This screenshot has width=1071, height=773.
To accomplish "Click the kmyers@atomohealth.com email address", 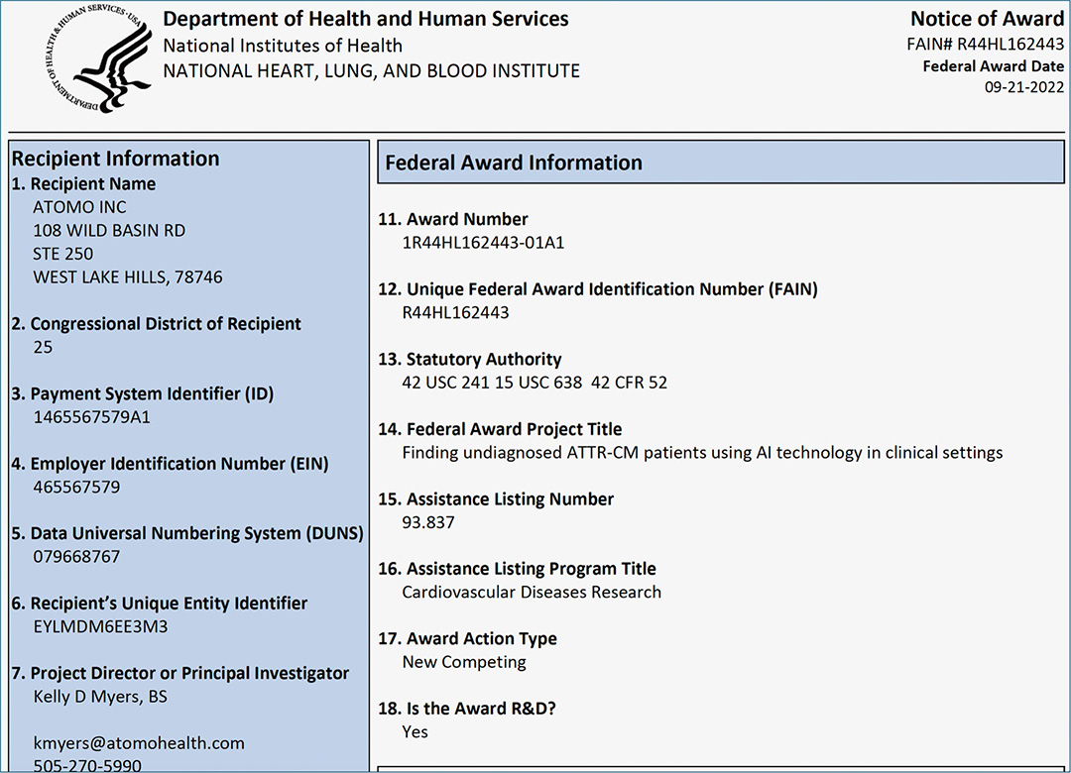I will (138, 743).
